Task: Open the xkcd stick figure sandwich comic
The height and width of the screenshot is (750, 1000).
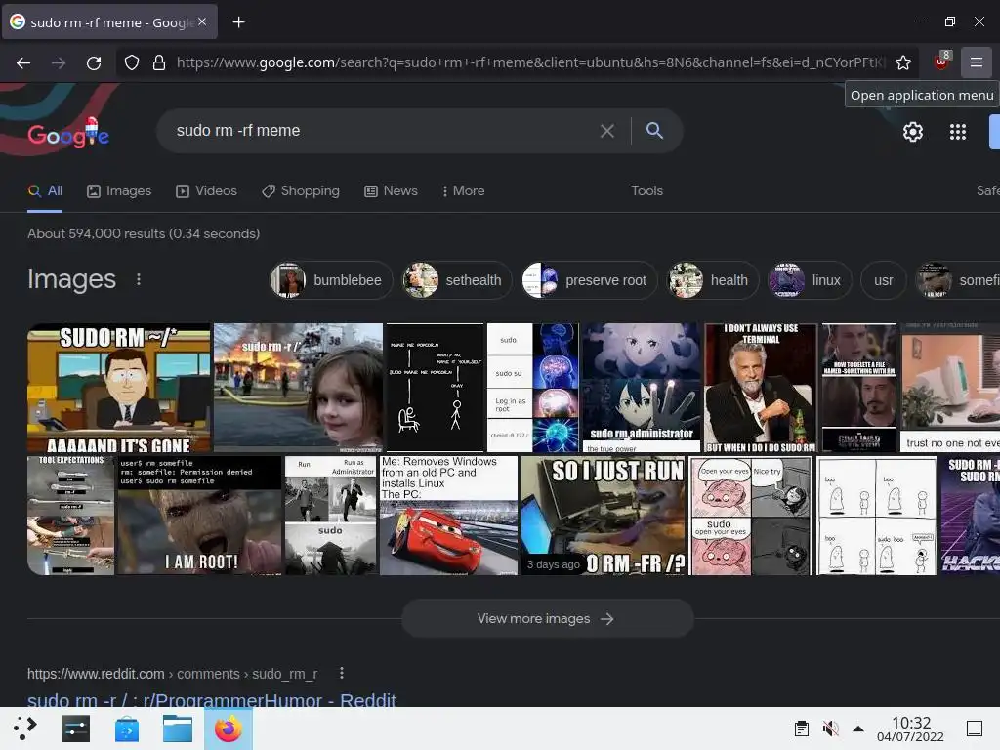Action: pos(436,388)
